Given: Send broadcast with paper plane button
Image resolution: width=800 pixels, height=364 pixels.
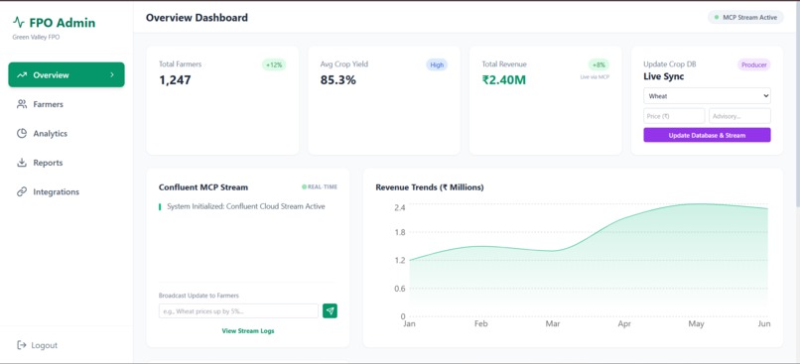Looking at the screenshot, I should (331, 311).
